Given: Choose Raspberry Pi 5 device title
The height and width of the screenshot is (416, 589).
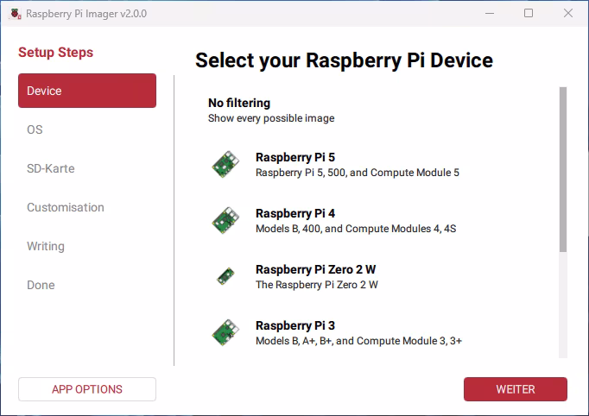Looking at the screenshot, I should point(294,157).
